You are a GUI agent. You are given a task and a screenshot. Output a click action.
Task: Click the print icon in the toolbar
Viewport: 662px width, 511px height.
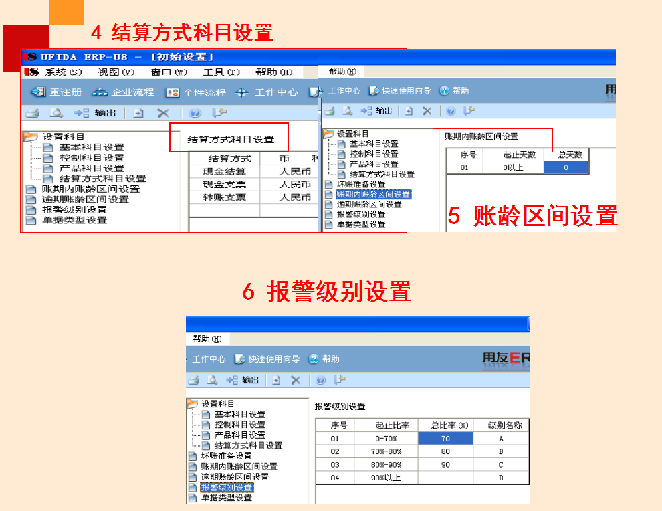[31, 112]
